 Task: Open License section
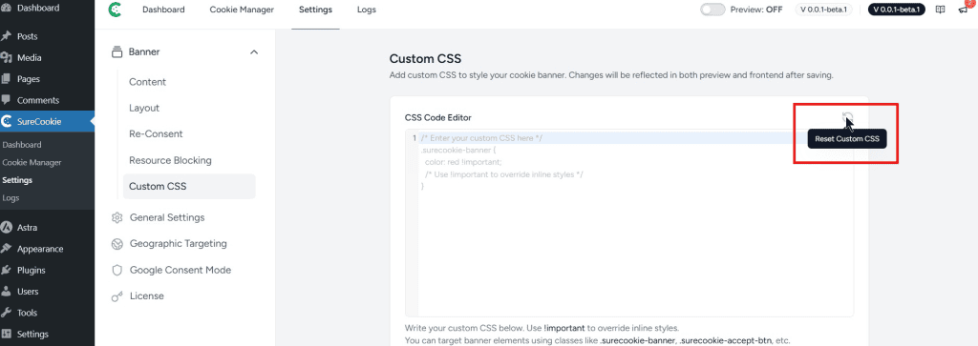[x=146, y=296]
